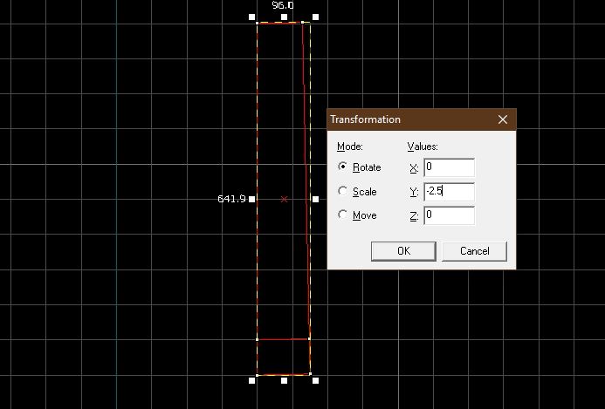Click the top-center selection resize handle

click(x=284, y=17)
